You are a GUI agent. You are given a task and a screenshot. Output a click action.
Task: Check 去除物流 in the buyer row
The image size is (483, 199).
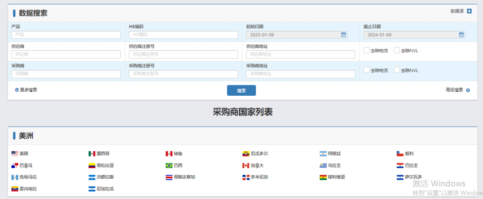[367, 70]
